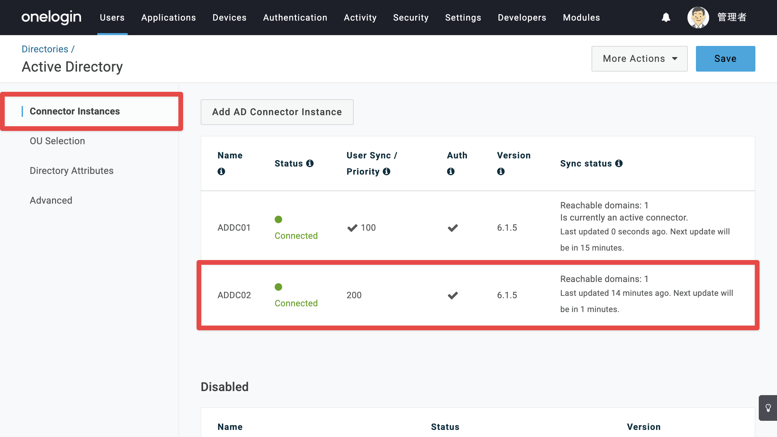This screenshot has height=437, width=777.
Task: Click the Disabled section heading
Action: coord(225,387)
